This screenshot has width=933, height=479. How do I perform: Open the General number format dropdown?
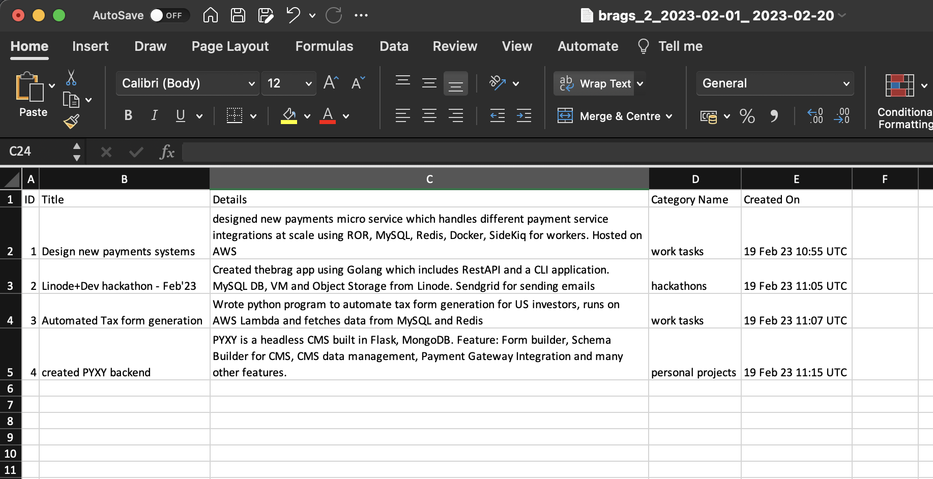pos(774,83)
